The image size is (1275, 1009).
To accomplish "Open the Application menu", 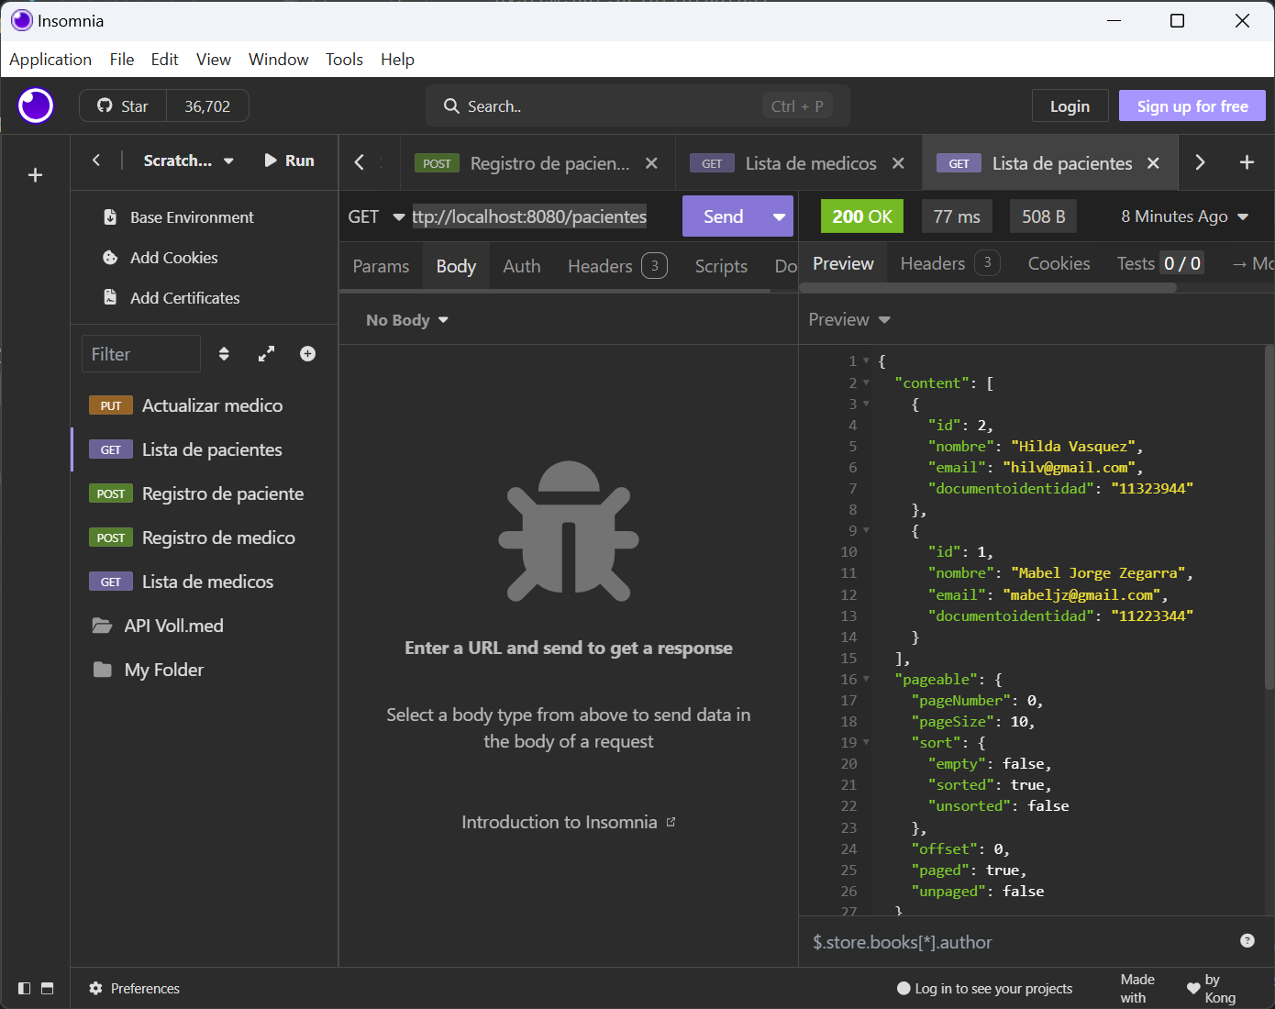I will click(50, 59).
